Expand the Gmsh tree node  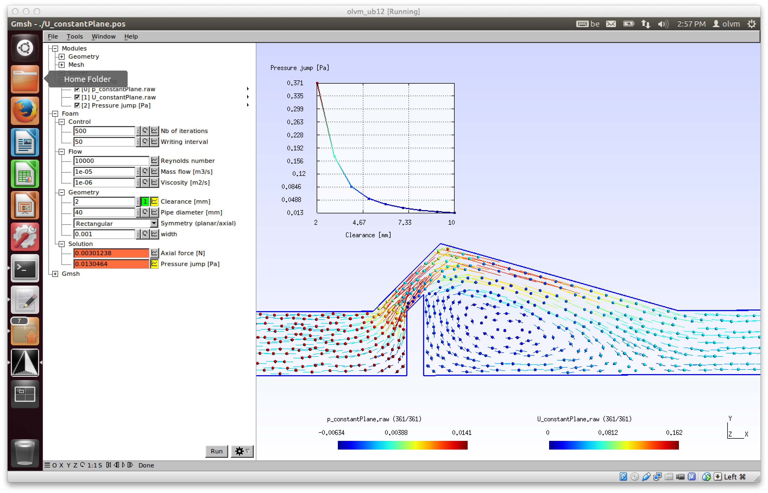[x=55, y=274]
